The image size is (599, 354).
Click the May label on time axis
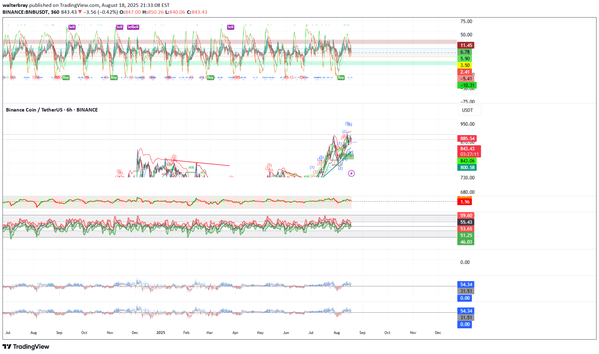[260, 333]
